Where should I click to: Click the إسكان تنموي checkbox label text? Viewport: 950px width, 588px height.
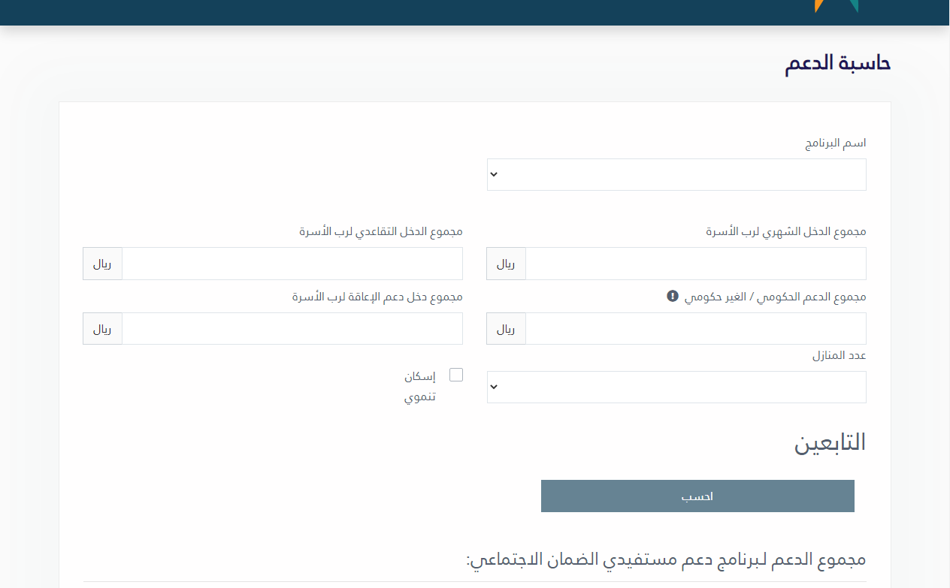[x=420, y=386]
